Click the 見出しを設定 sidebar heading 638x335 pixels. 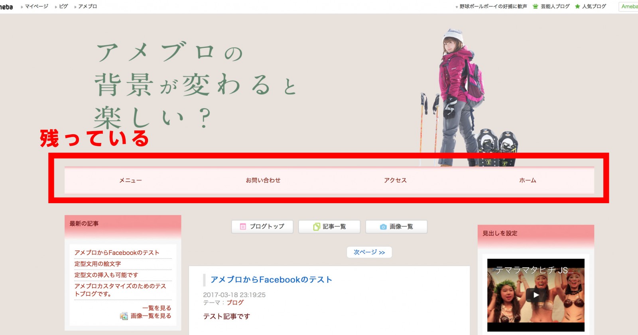point(500,233)
